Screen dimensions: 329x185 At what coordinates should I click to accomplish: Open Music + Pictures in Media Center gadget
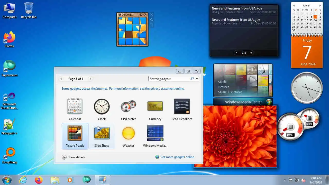(x=230, y=92)
